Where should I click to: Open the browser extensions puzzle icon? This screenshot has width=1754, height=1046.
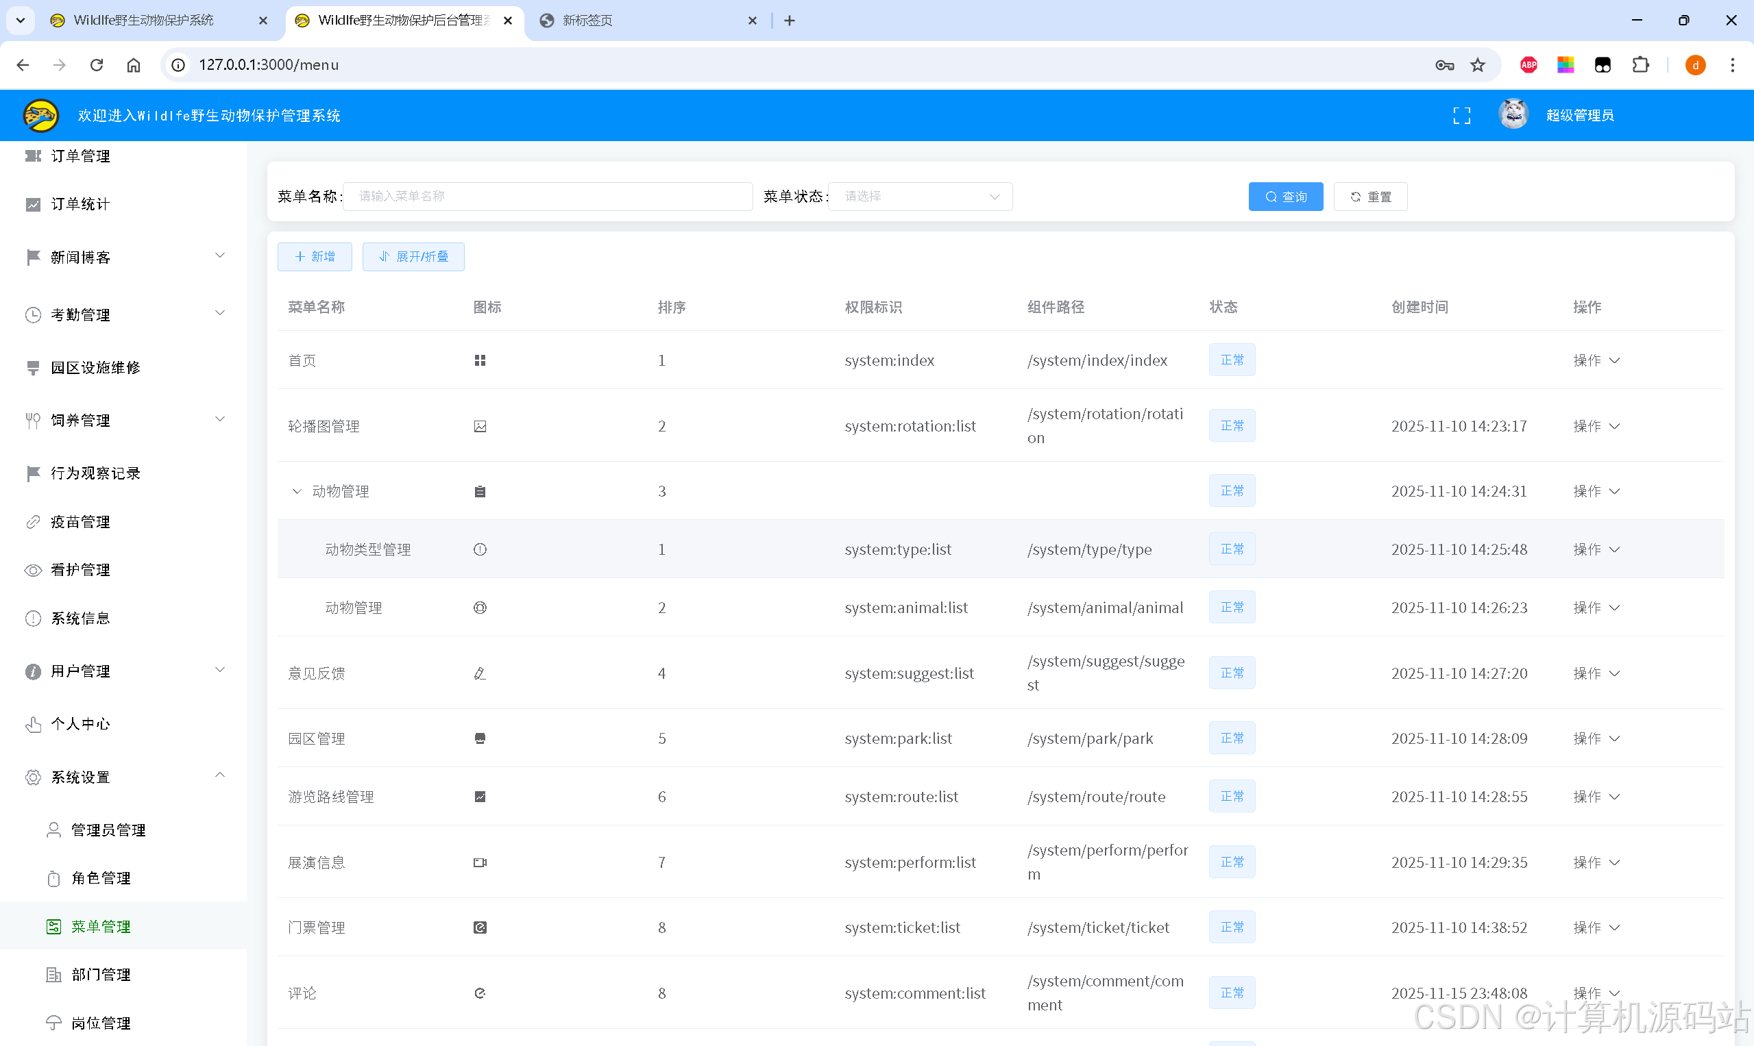click(1640, 65)
